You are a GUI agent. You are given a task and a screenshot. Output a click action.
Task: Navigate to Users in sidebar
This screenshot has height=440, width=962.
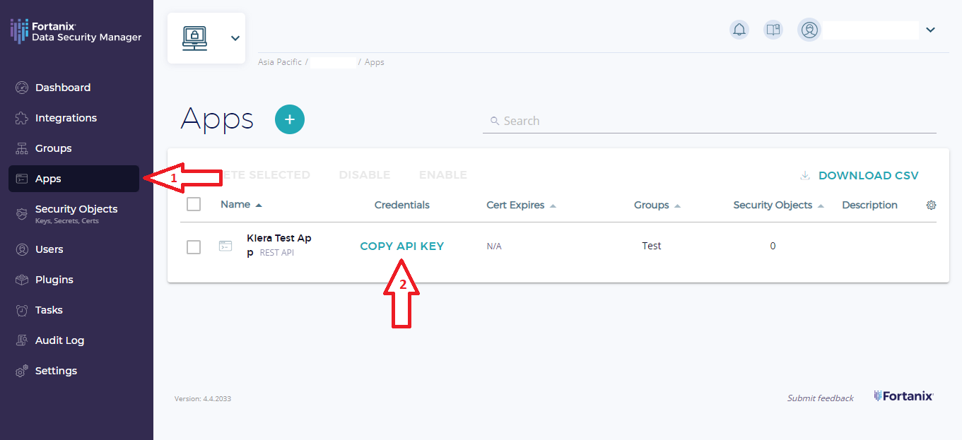point(49,249)
